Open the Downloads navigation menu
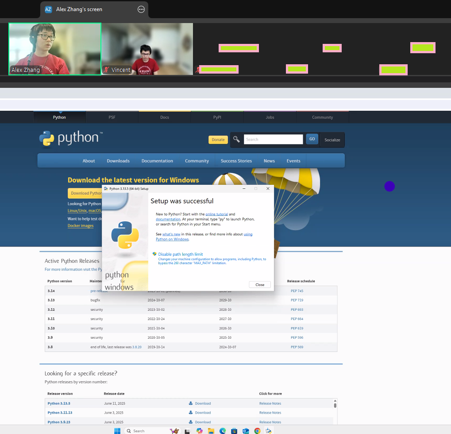The height and width of the screenshot is (434, 451). (x=118, y=161)
